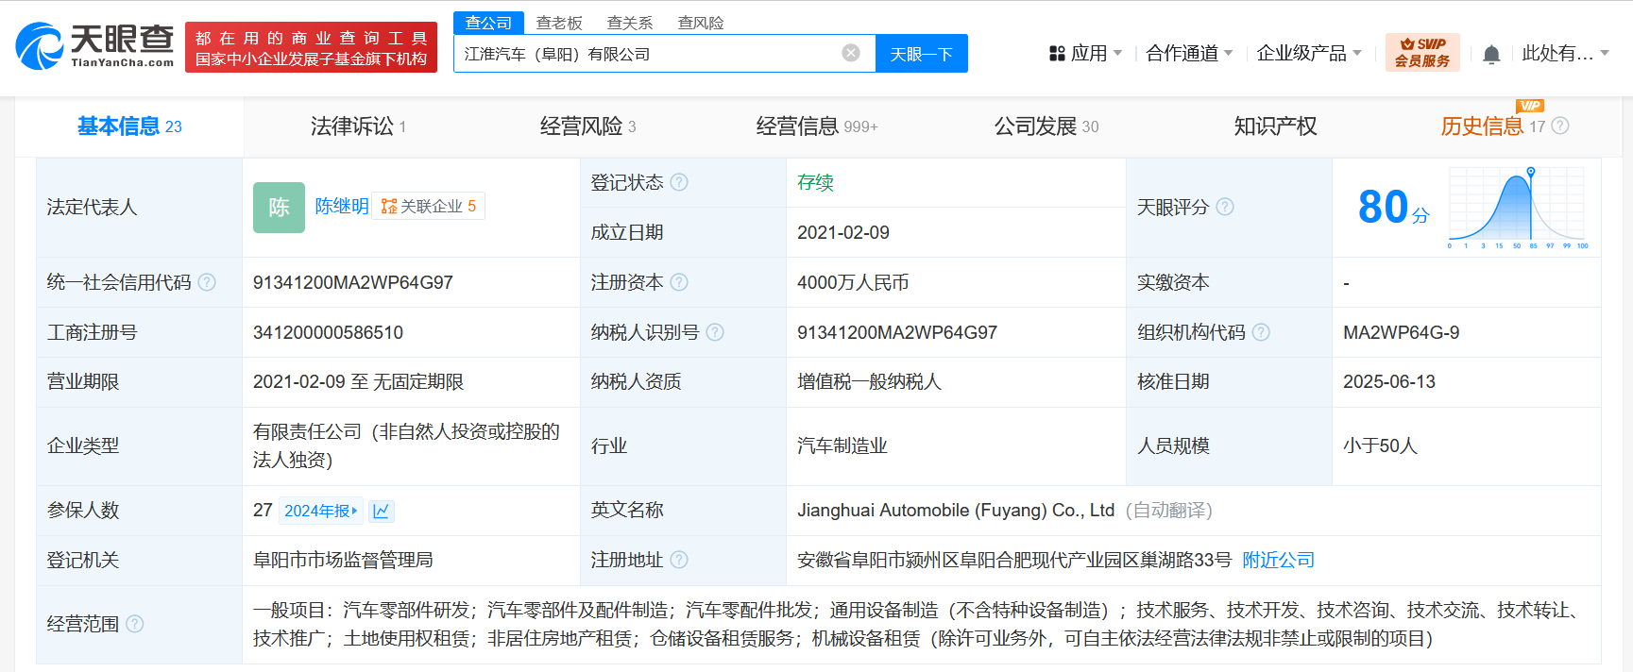Viewport: 1633px width, 672px height.
Task: Select the 查公司 search tab
Action: tap(488, 23)
